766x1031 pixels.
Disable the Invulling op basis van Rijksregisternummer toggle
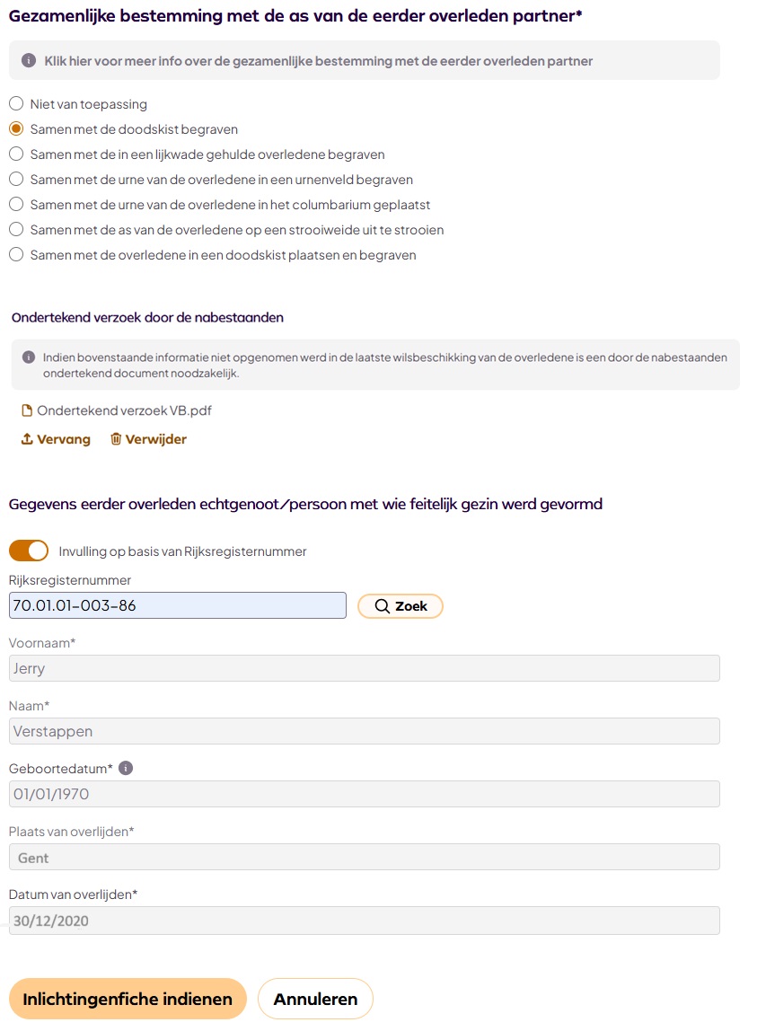point(29,550)
